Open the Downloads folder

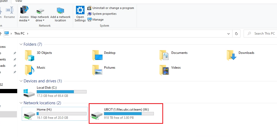pyautogui.click(x=231, y=55)
